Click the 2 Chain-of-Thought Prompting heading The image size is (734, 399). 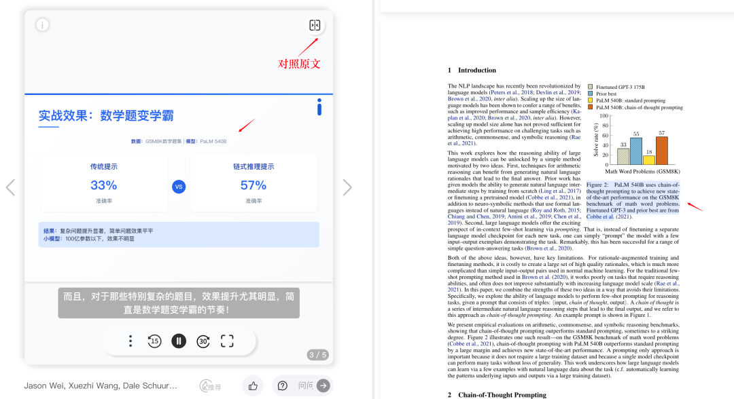click(x=497, y=395)
